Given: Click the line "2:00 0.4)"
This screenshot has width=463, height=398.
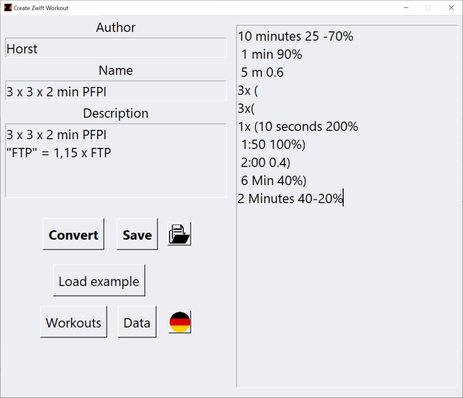Looking at the screenshot, I should click(x=265, y=162).
